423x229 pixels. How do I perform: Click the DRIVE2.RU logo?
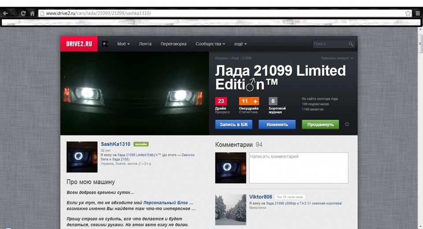(79, 44)
